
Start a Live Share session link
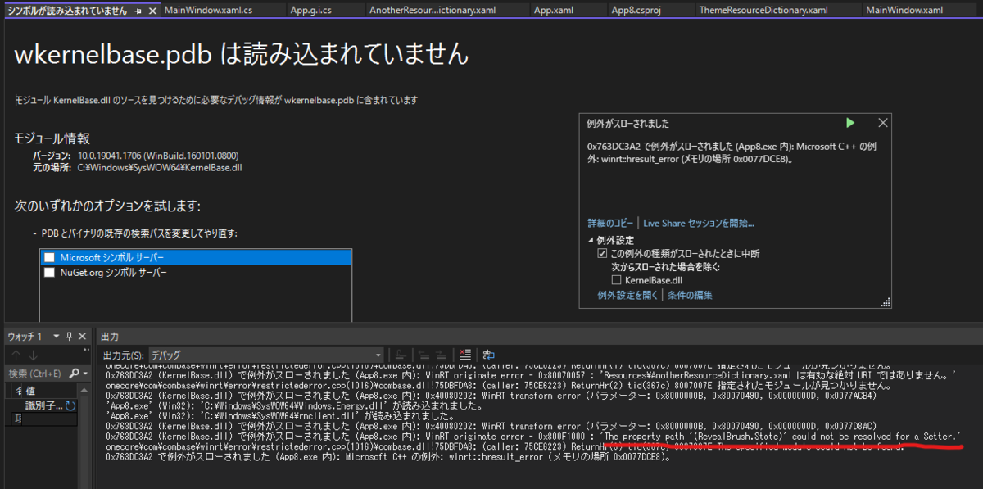point(699,223)
